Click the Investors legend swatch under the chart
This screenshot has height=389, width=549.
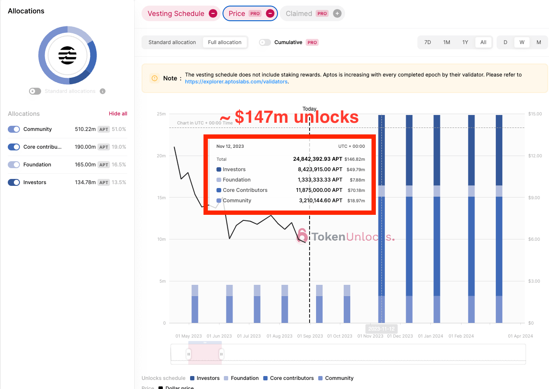193,378
